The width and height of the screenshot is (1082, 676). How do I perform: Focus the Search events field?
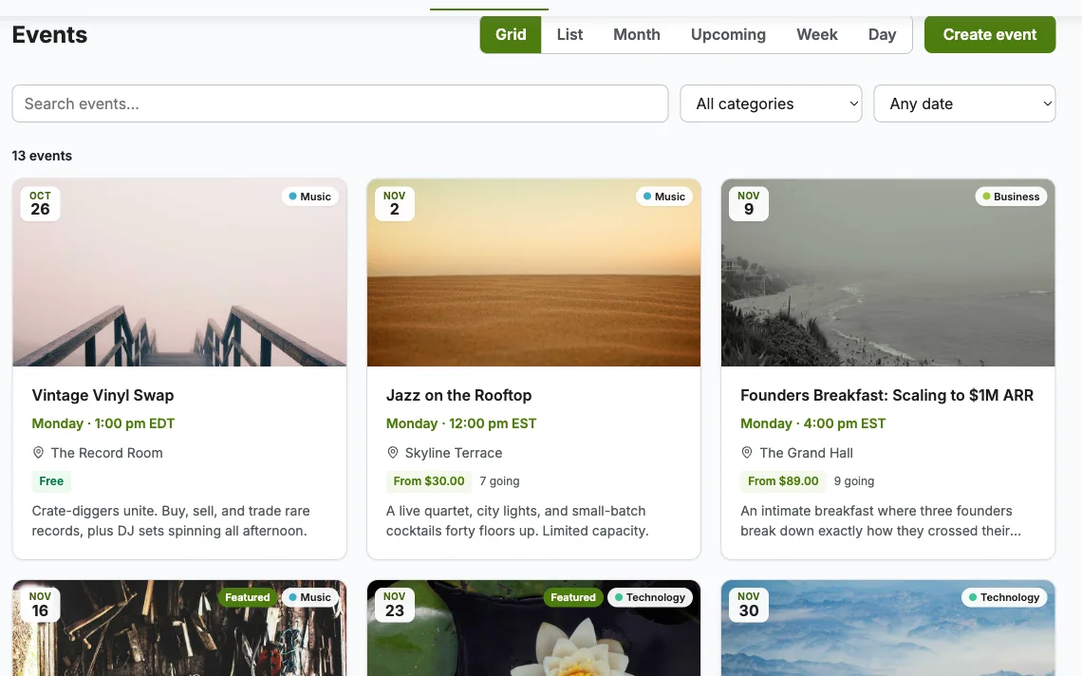[x=340, y=103]
